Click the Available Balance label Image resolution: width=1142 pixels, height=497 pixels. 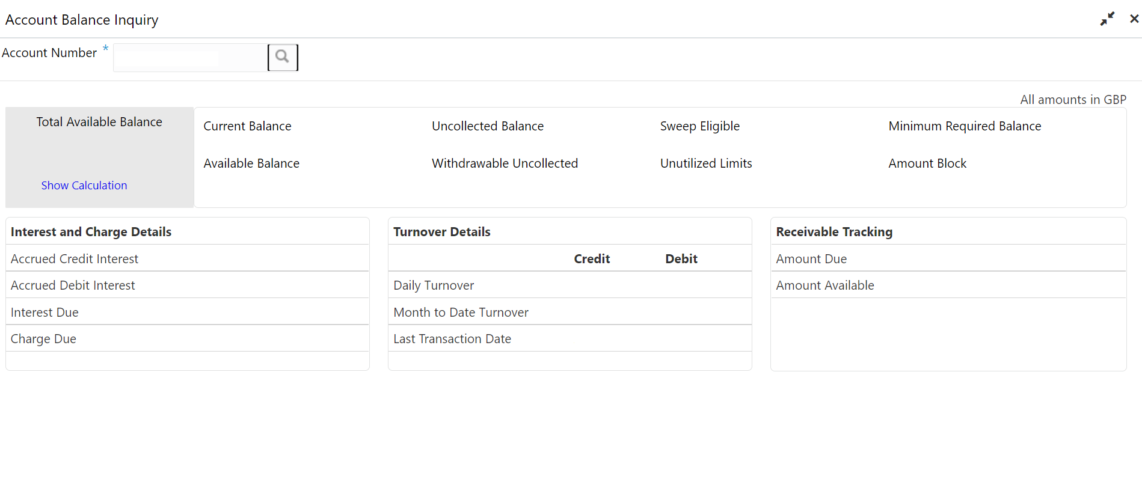click(251, 163)
